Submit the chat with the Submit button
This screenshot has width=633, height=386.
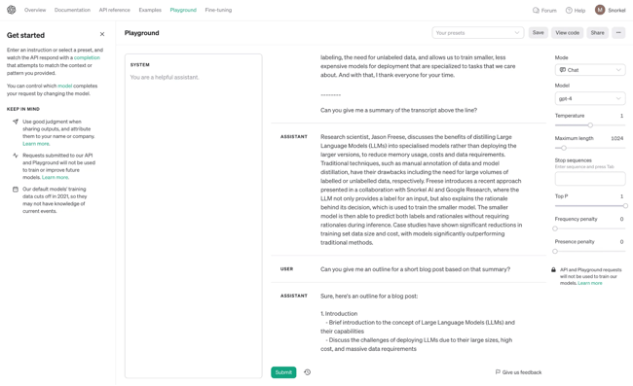click(x=283, y=372)
